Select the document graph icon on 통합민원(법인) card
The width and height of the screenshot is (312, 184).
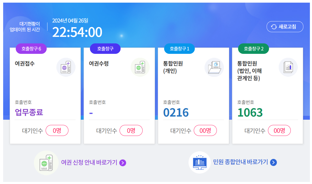(288, 67)
